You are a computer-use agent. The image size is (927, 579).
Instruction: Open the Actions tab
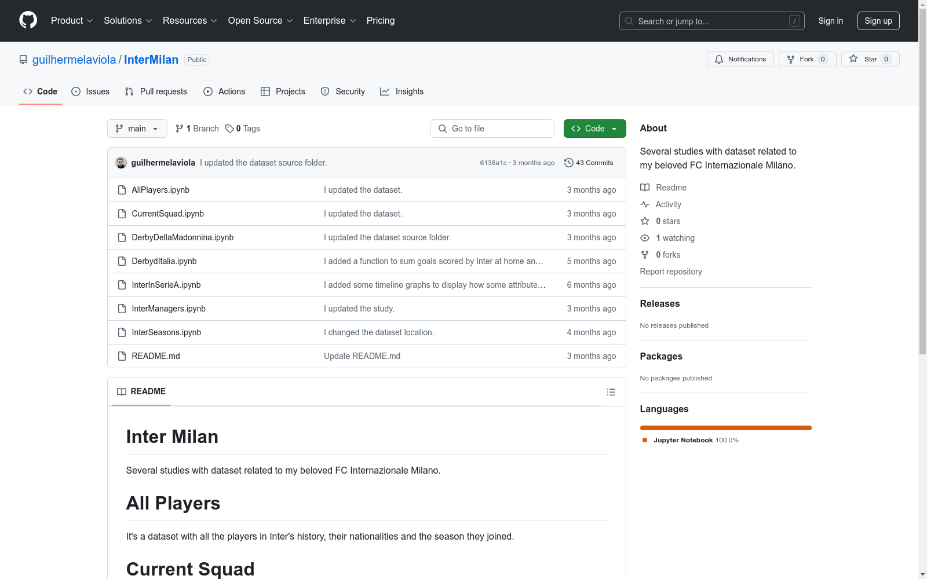[x=224, y=91]
